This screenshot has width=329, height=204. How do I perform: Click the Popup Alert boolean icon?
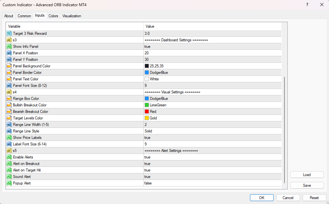[9, 183]
